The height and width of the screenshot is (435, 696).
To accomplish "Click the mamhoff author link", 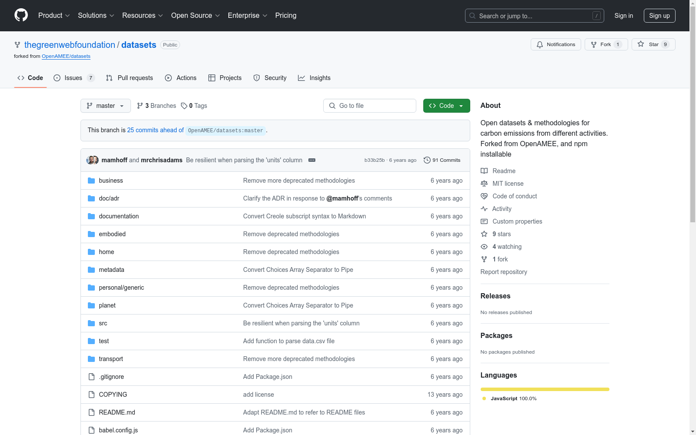I will [114, 160].
